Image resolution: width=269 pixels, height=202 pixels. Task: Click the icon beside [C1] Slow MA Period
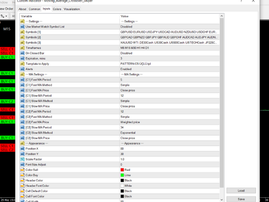click(22, 96)
